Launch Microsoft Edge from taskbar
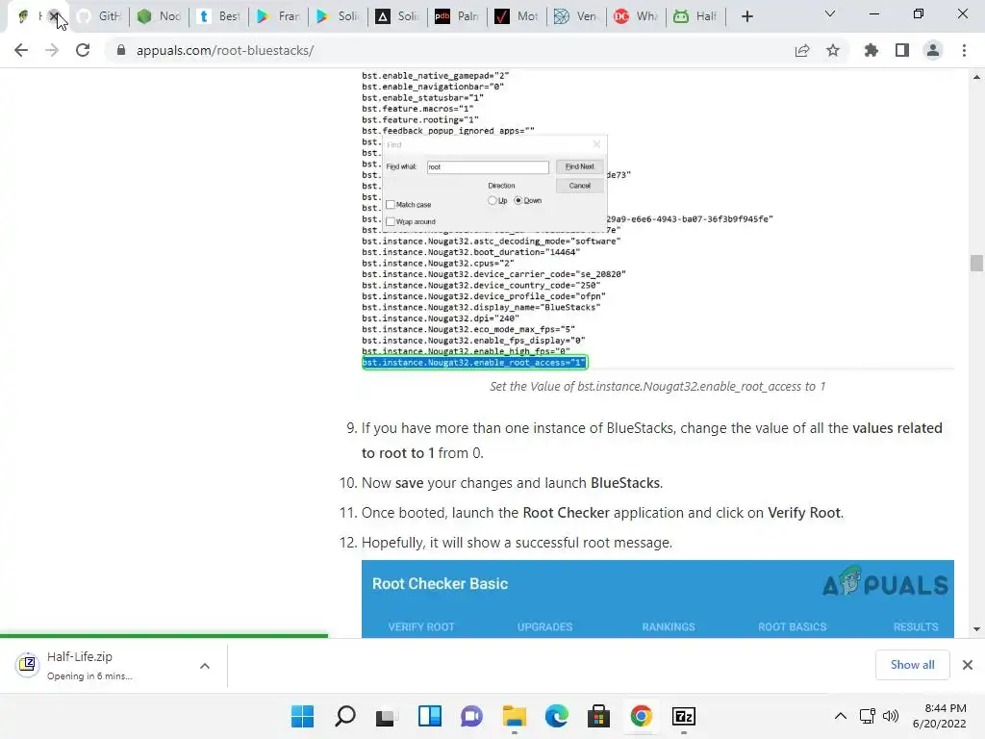The height and width of the screenshot is (739, 985). click(557, 716)
